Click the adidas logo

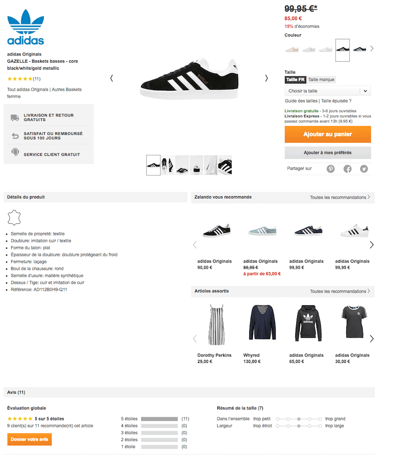tap(26, 27)
